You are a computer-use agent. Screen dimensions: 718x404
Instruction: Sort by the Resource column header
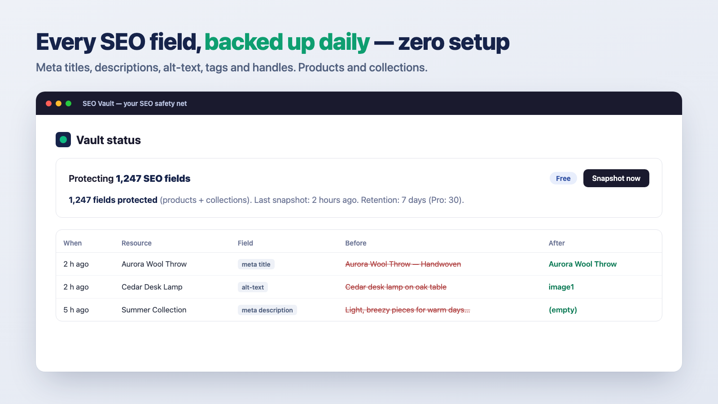[136, 243]
